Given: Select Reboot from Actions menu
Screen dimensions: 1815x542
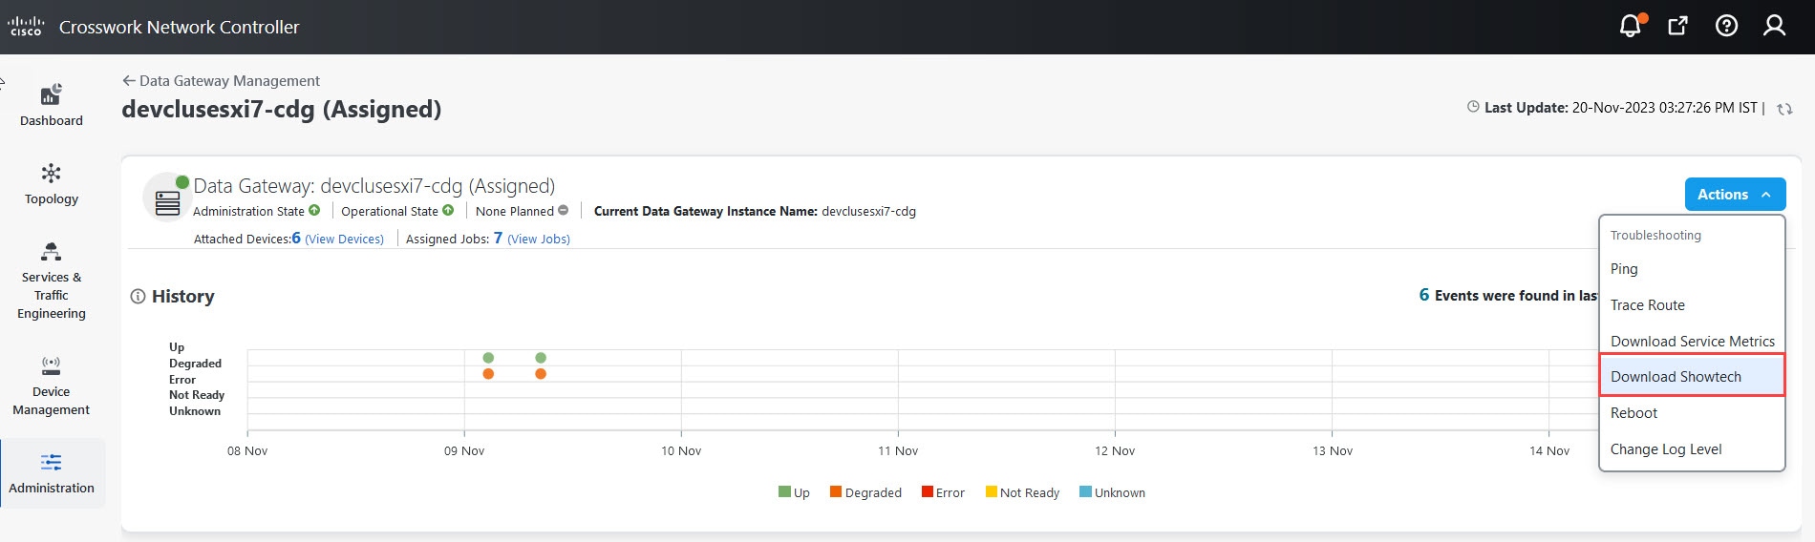Looking at the screenshot, I should [x=1692, y=413].
